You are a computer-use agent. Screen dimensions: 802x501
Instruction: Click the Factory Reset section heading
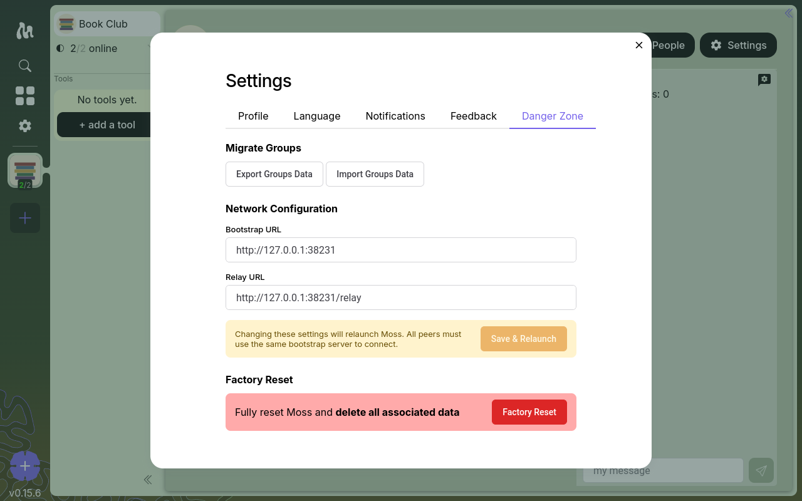click(259, 380)
